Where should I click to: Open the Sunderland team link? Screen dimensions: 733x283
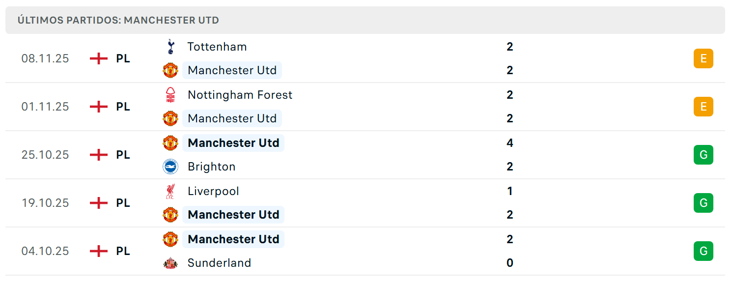click(x=219, y=263)
